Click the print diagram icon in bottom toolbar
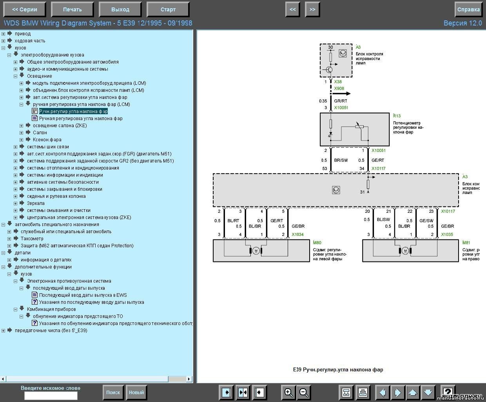This screenshot has height=402, width=486. pos(363,392)
